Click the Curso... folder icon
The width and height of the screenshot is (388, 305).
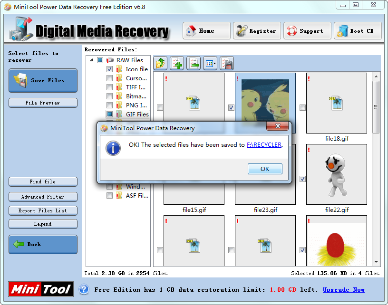(x=119, y=78)
